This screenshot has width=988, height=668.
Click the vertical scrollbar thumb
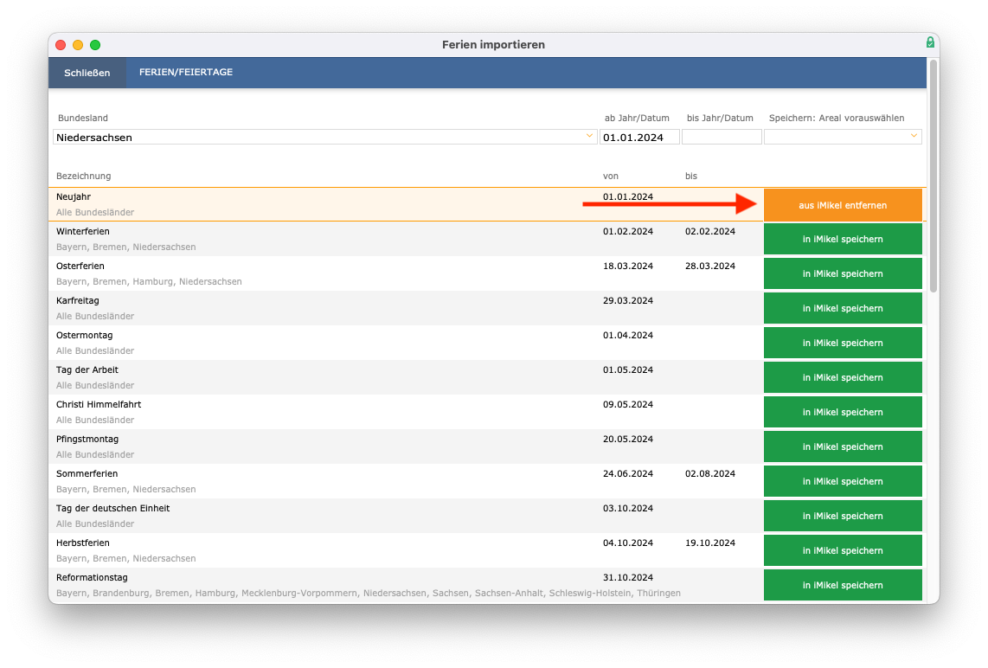(x=933, y=176)
